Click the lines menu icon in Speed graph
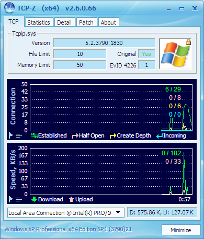The image size is (204, 239). coord(19,199)
